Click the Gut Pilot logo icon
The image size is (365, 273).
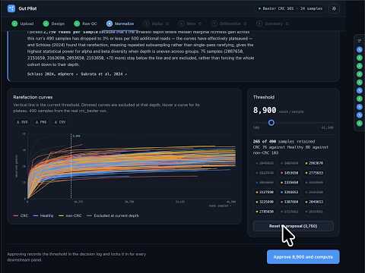(x=11, y=8)
